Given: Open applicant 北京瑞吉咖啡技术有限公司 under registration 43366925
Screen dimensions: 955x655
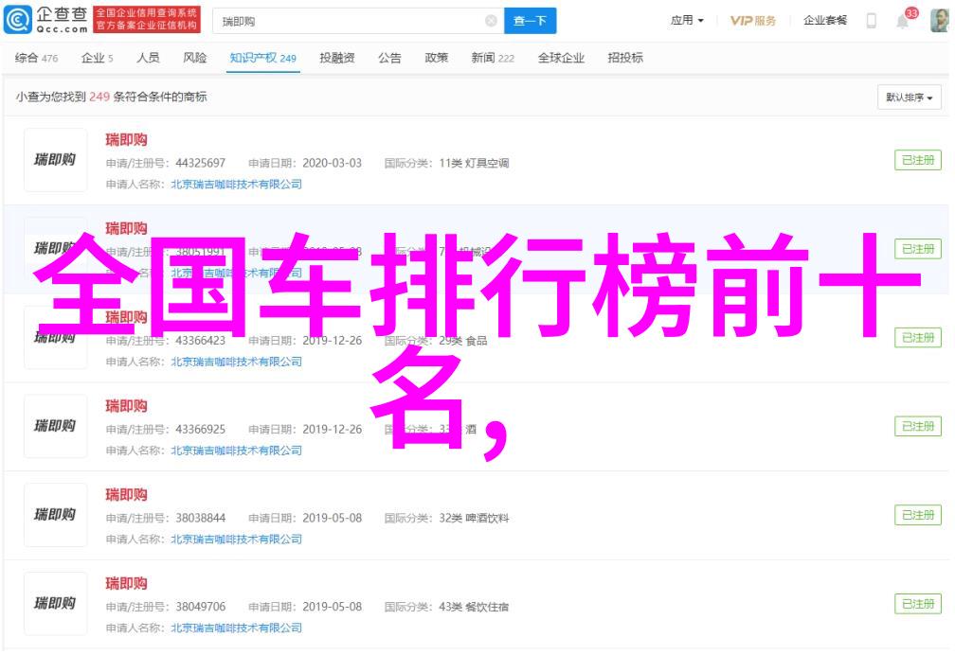Looking at the screenshot, I should [236, 451].
